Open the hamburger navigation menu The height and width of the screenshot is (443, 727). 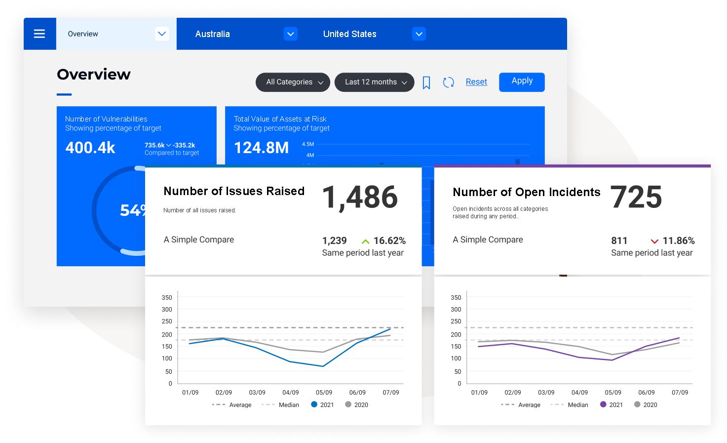coord(39,34)
